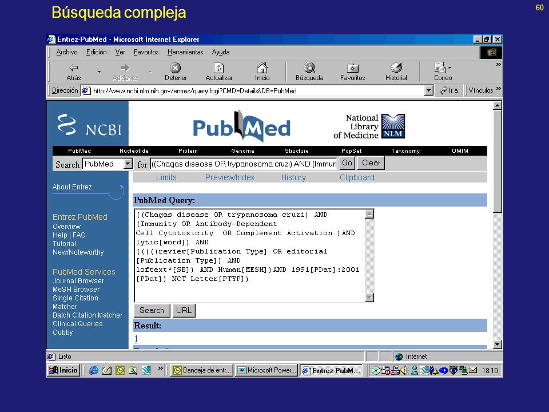Screen dimensions: 549x412
Task: Select the Structure database tab
Action: 297,150
